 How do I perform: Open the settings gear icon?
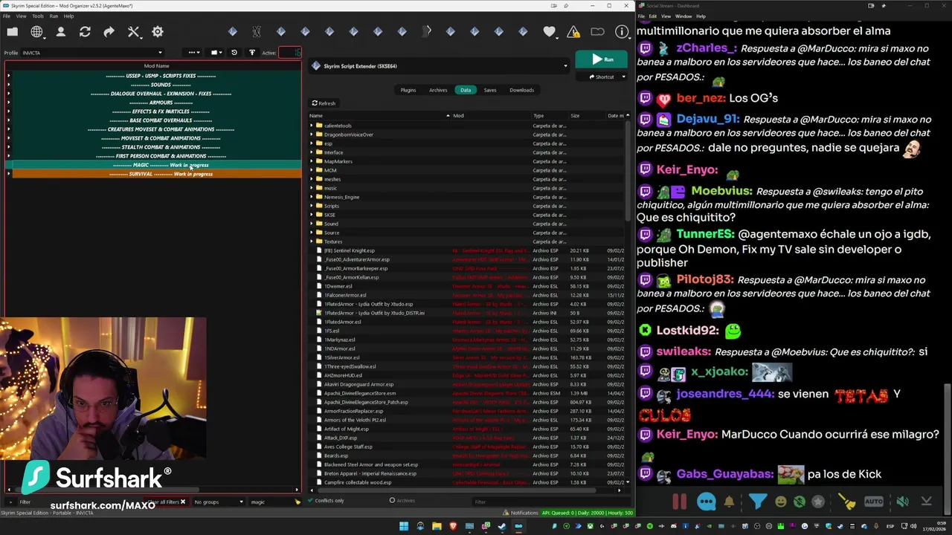(x=158, y=32)
